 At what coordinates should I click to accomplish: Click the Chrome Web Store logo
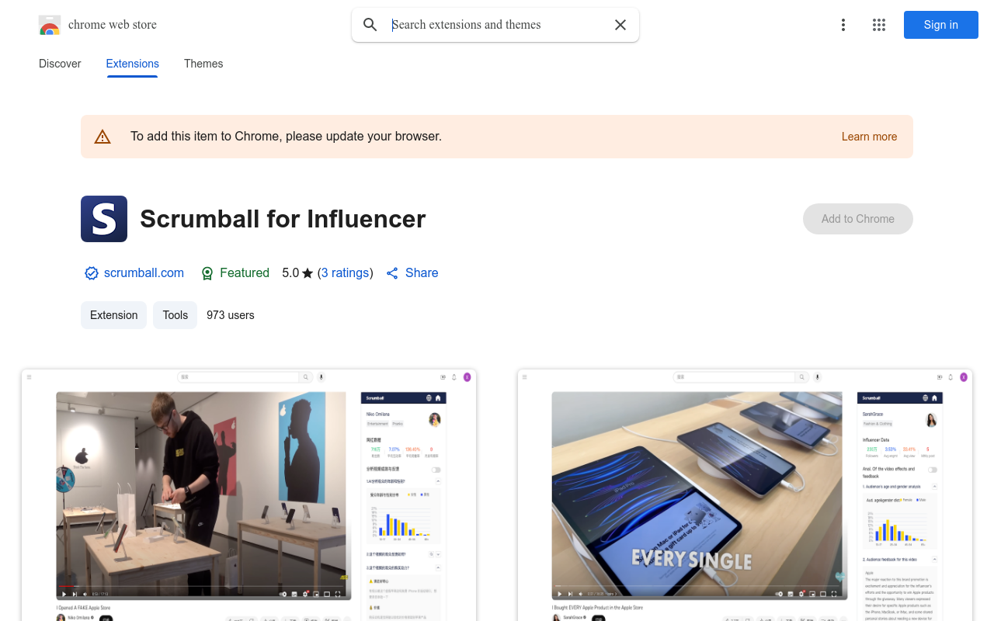pos(50,25)
